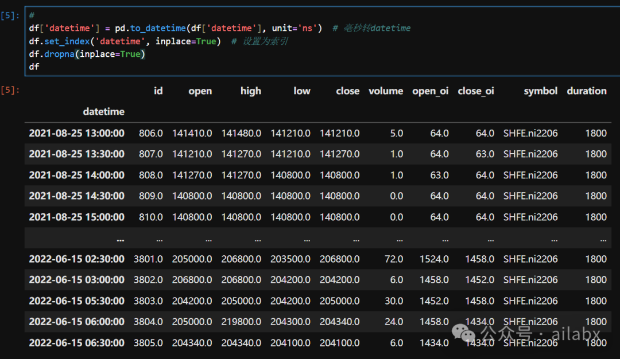Click the id cell 809.0
This screenshot has width=620, height=359.
tap(150, 196)
